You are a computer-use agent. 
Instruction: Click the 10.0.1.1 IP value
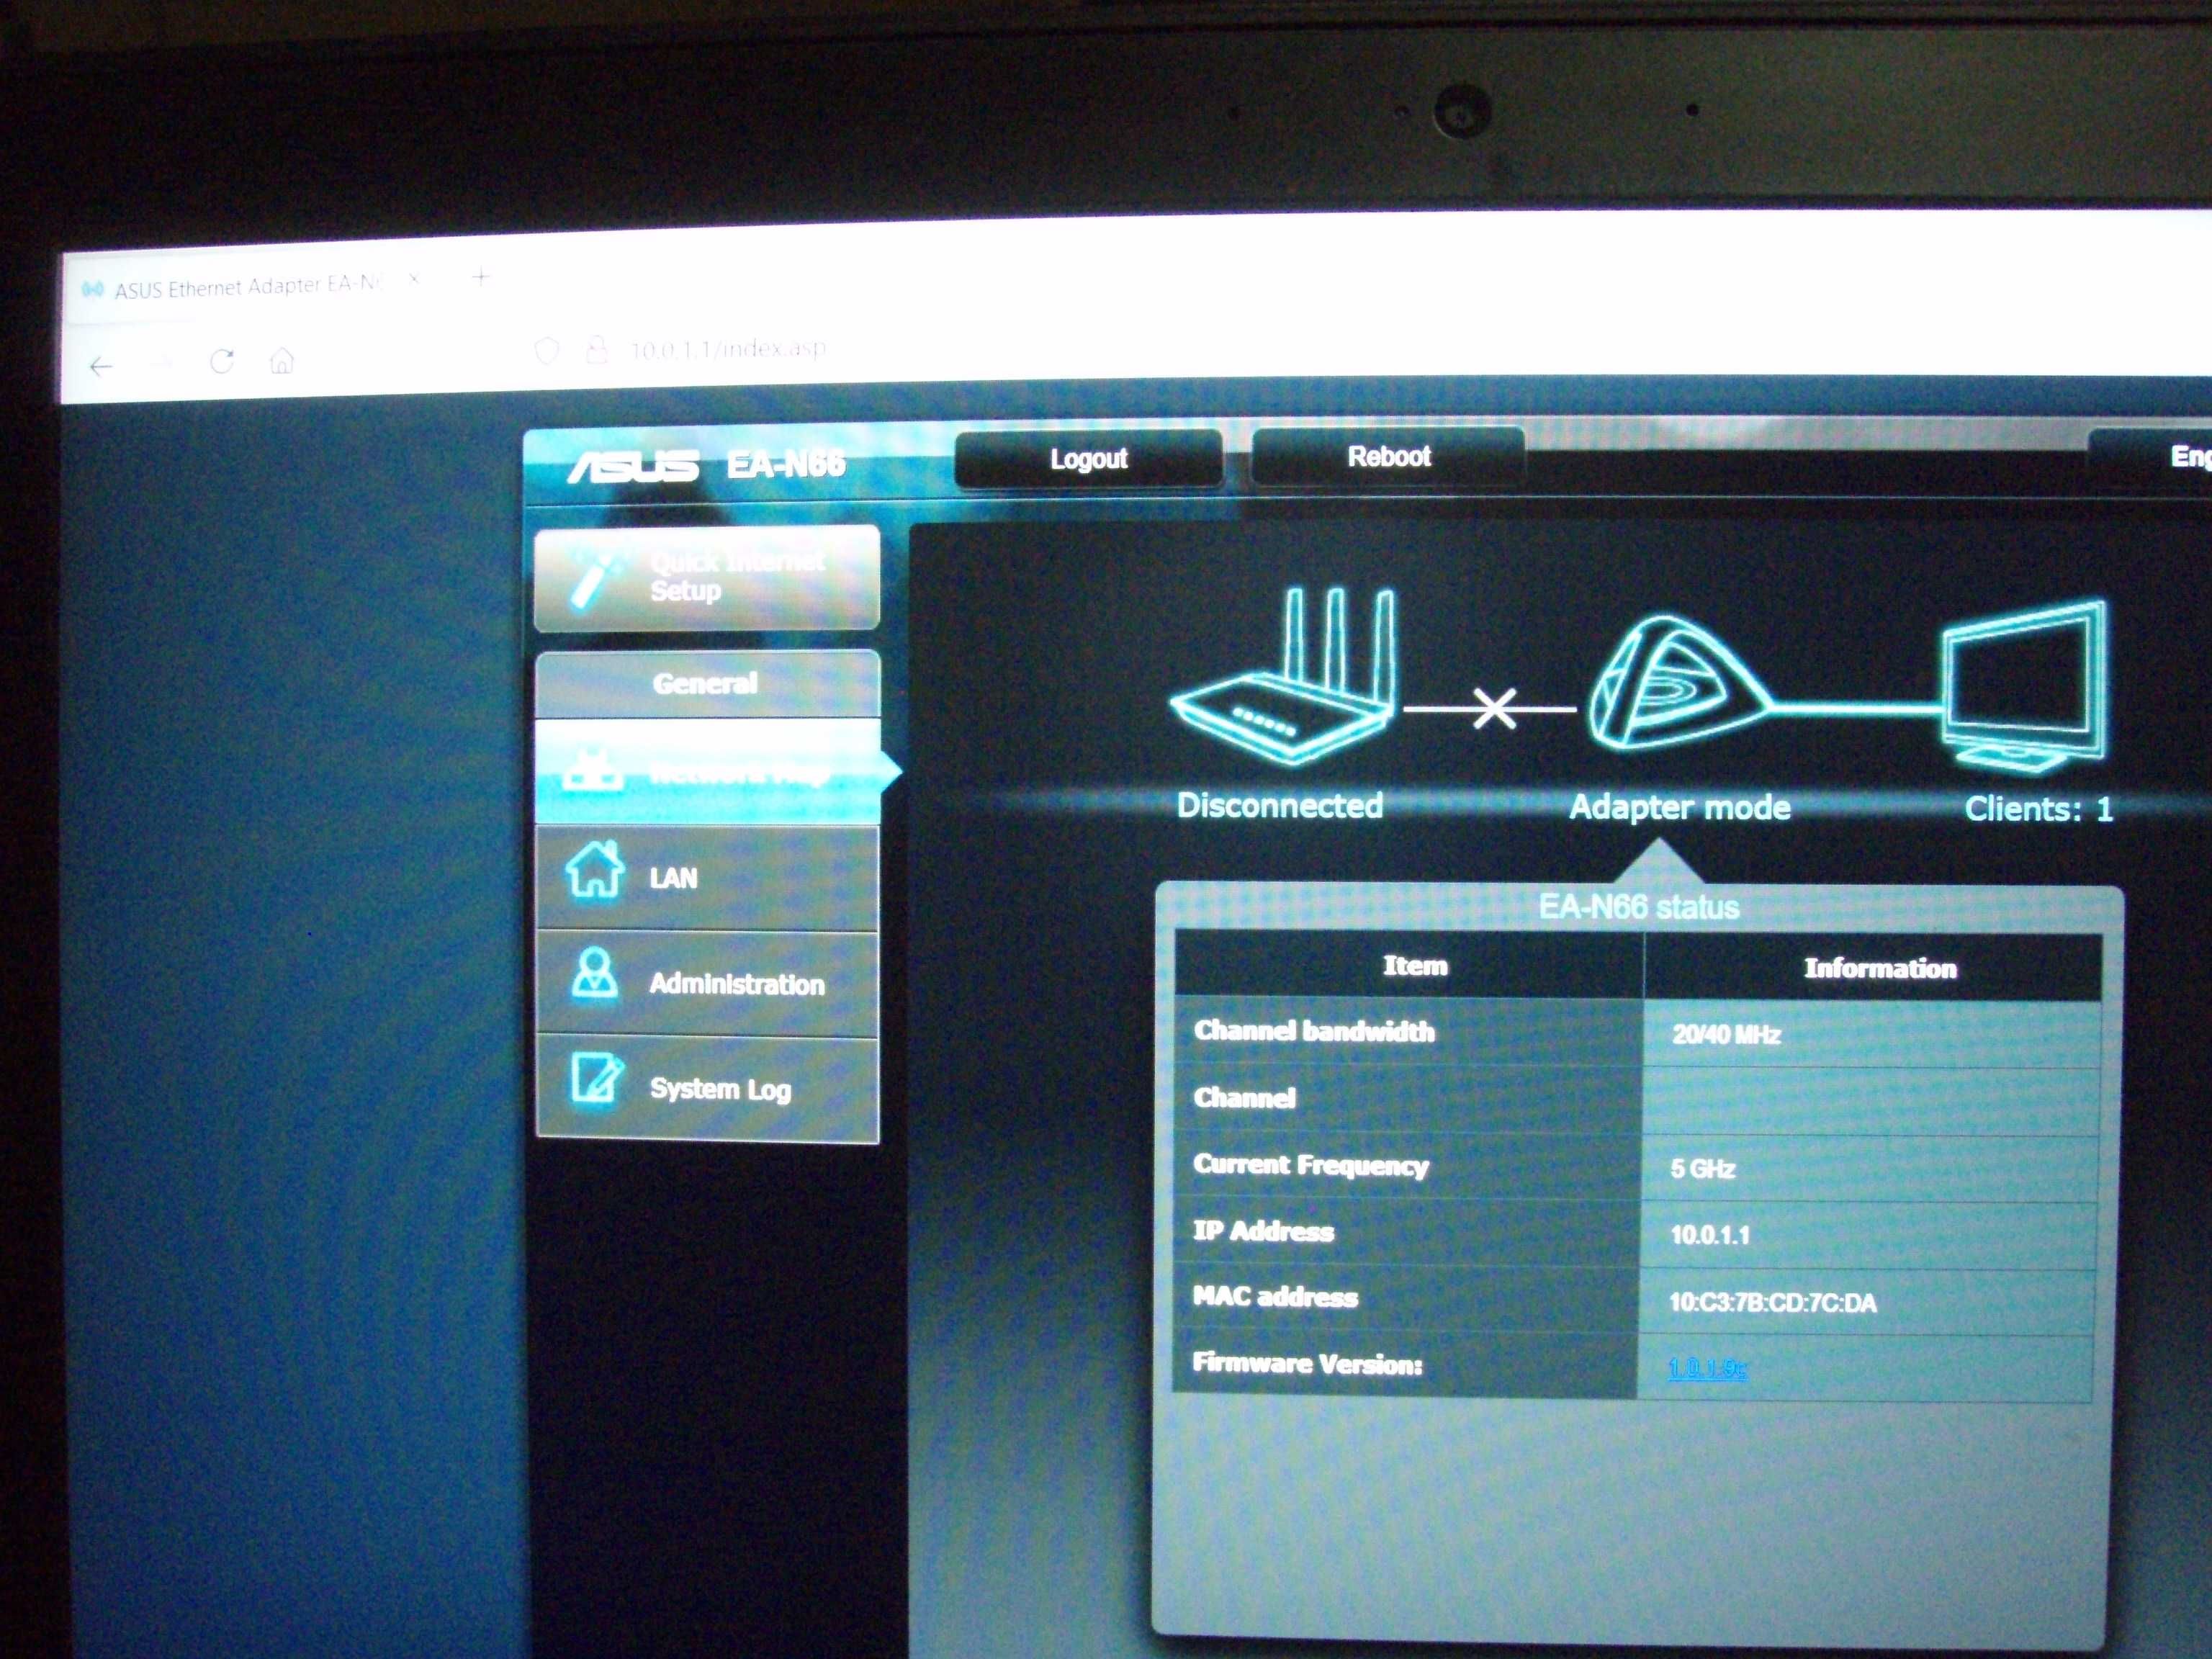pos(1709,1235)
